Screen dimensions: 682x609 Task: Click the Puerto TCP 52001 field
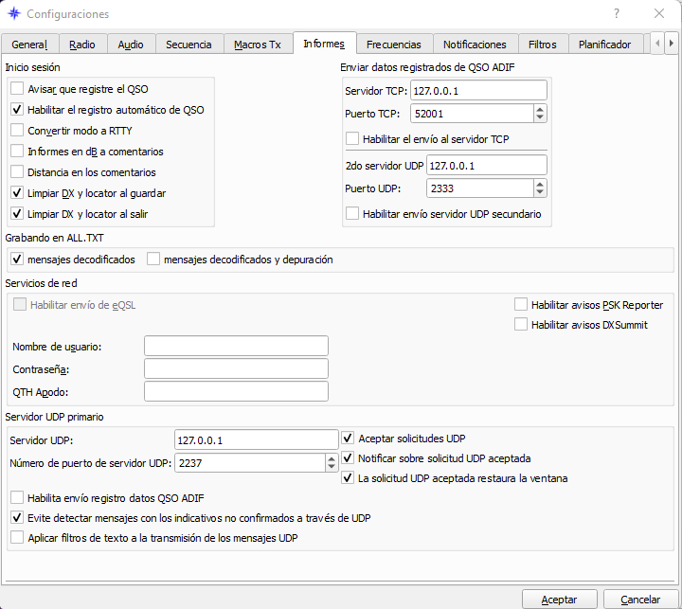tap(472, 114)
